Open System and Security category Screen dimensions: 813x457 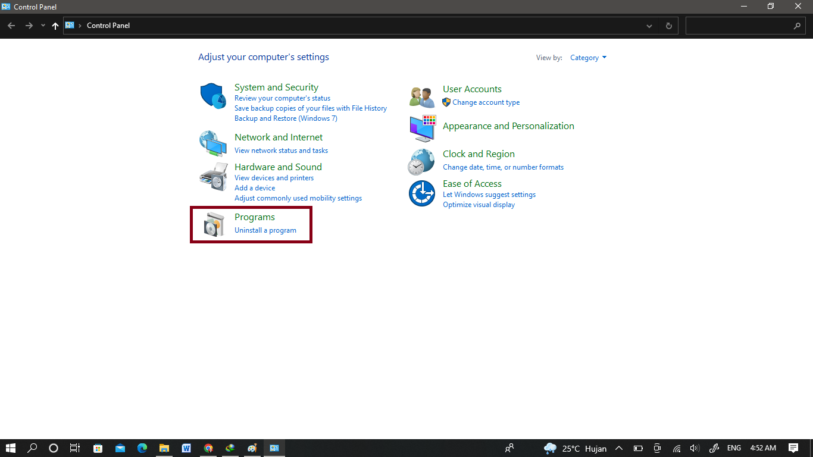276,87
